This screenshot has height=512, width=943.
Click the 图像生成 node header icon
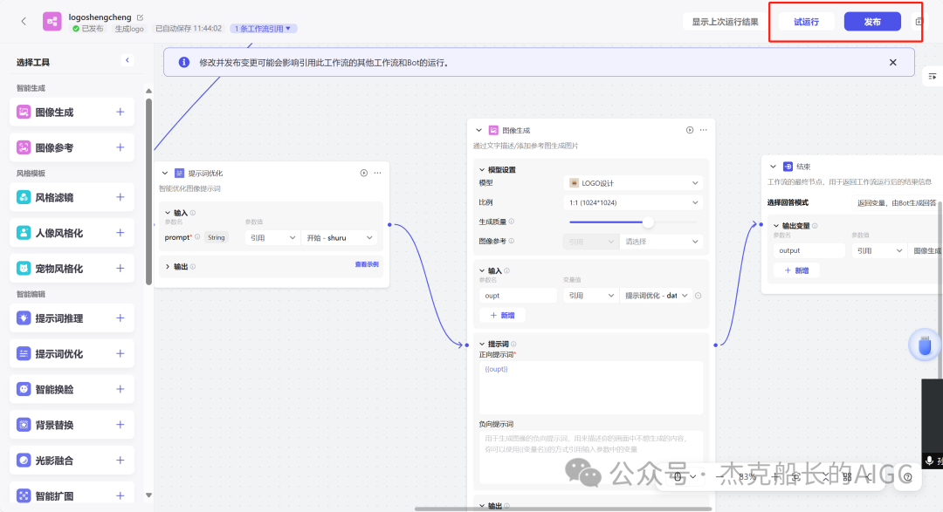(x=493, y=130)
